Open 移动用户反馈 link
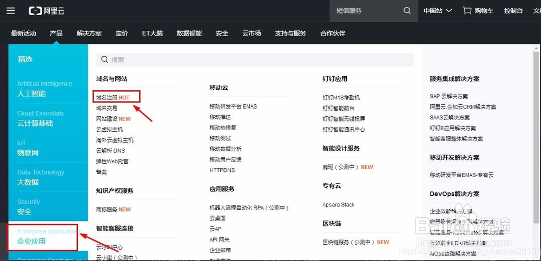 (226, 159)
